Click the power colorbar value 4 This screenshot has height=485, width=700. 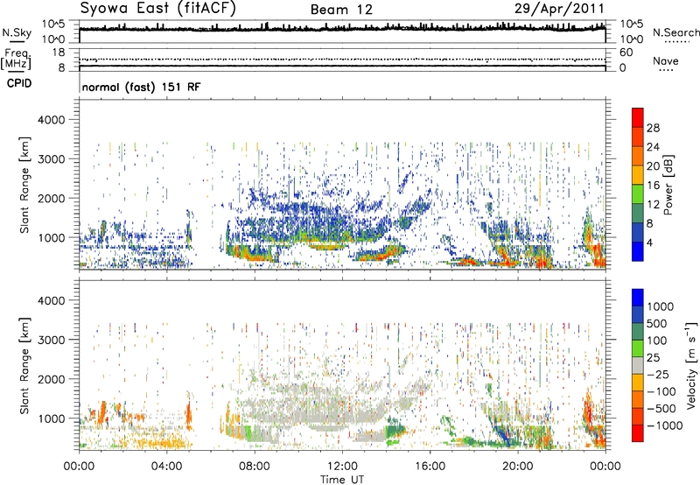point(649,242)
